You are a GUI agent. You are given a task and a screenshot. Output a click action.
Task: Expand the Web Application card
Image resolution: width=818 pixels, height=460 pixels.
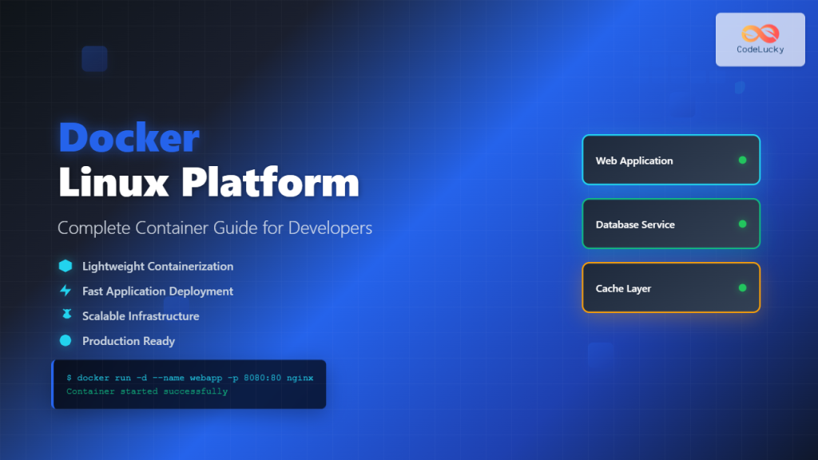coord(671,160)
